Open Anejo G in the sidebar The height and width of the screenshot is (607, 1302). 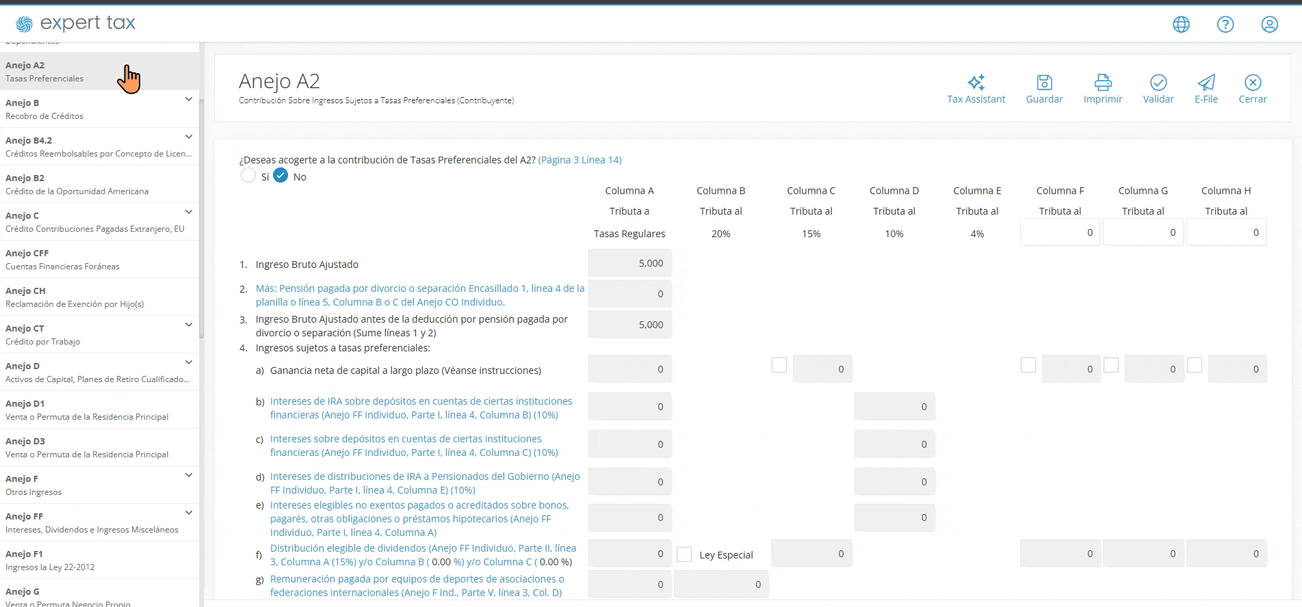(99, 593)
